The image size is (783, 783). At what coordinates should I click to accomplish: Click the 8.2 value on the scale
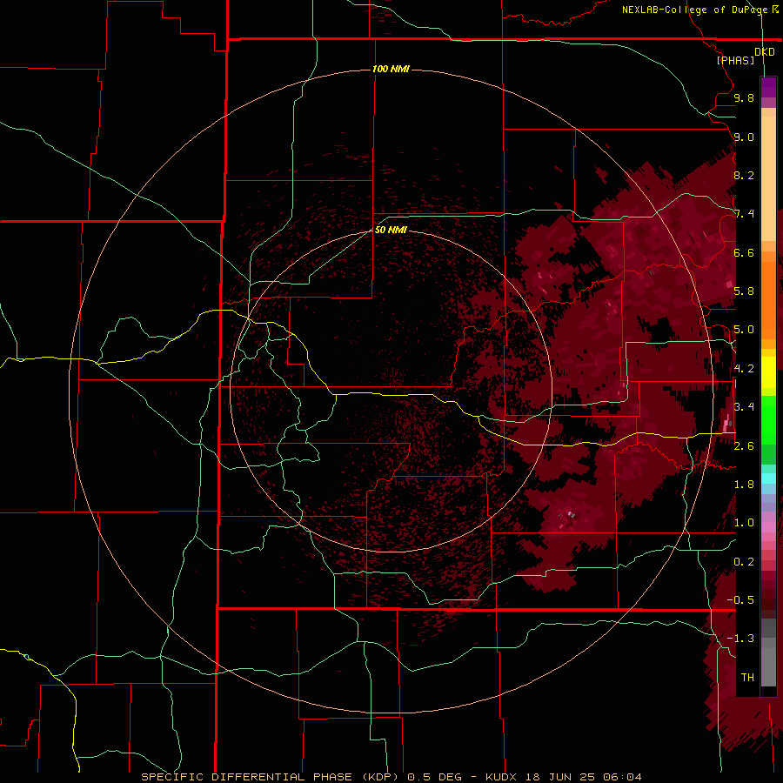[744, 175]
